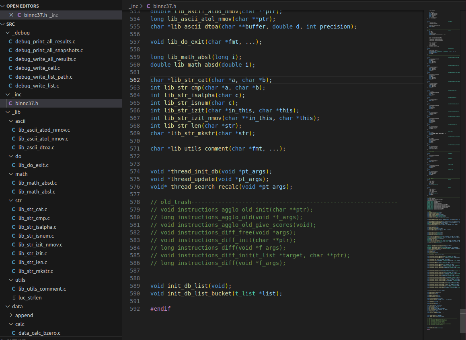The width and height of the screenshot is (466, 340).
Task: Click on lib_math_absl in line 559
Action: point(189,57)
